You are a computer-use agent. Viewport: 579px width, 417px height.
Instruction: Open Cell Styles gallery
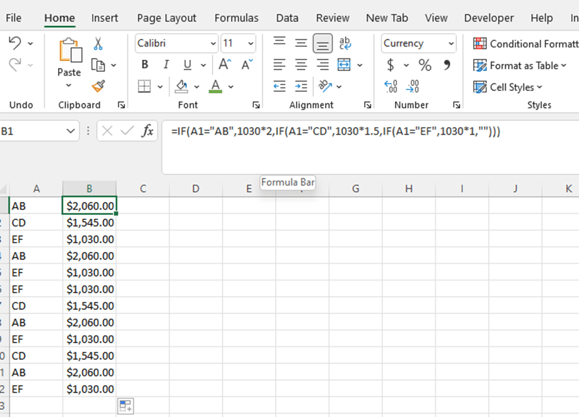pos(508,87)
